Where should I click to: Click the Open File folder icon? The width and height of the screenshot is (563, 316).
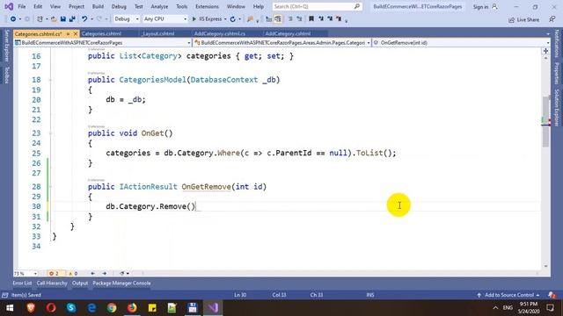click(x=54, y=19)
